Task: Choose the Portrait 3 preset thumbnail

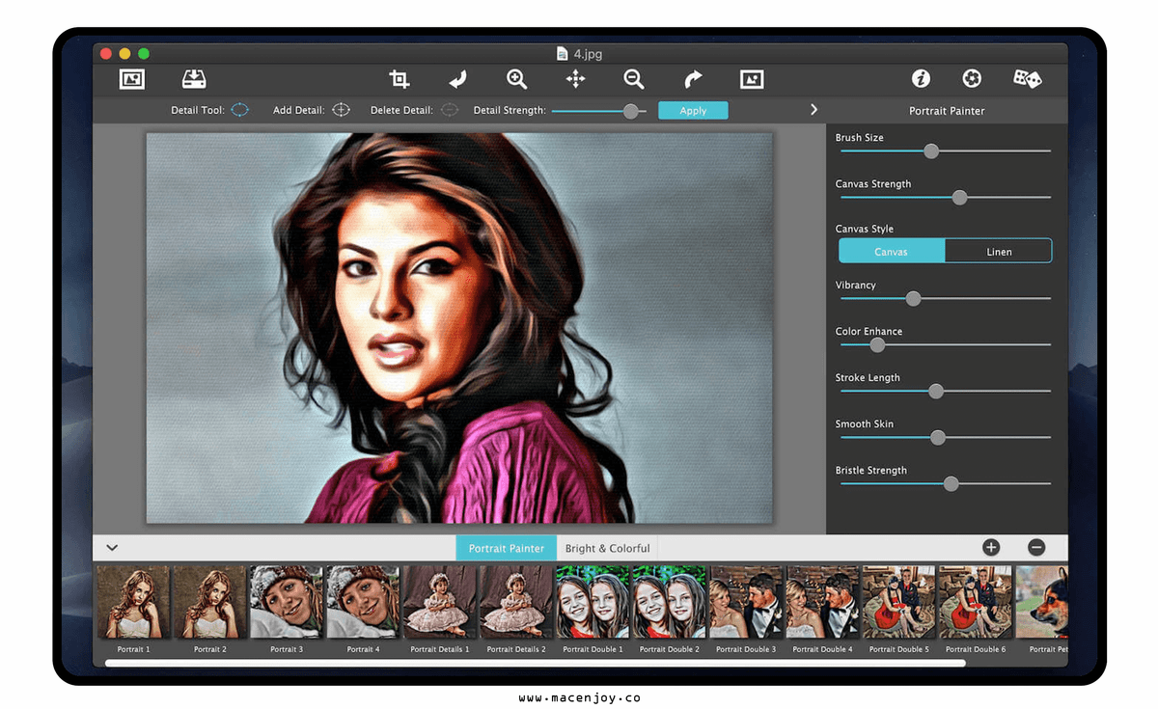Action: [x=286, y=602]
